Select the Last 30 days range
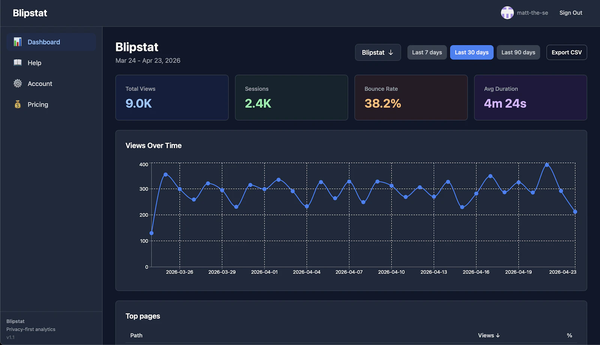Viewport: 600px width, 345px height. click(471, 52)
